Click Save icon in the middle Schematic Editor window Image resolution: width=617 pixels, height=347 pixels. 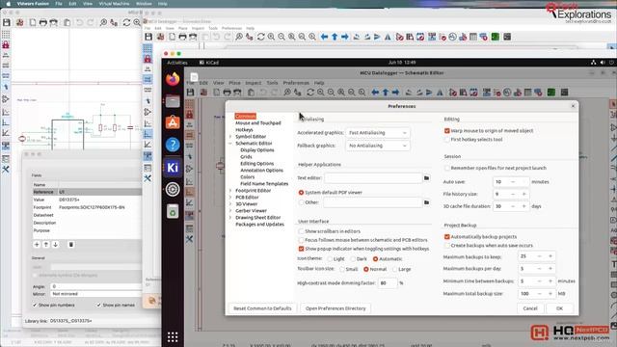148,37
